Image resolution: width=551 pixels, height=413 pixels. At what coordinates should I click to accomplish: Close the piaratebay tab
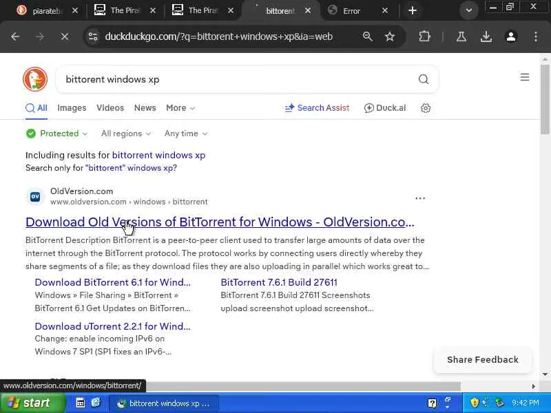(x=75, y=11)
